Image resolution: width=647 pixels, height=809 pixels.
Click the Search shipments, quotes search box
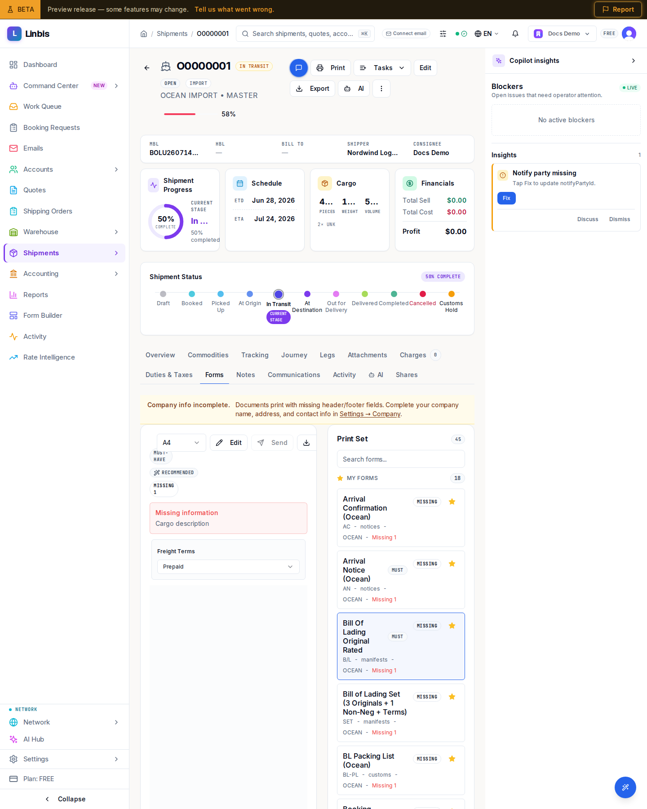click(305, 34)
